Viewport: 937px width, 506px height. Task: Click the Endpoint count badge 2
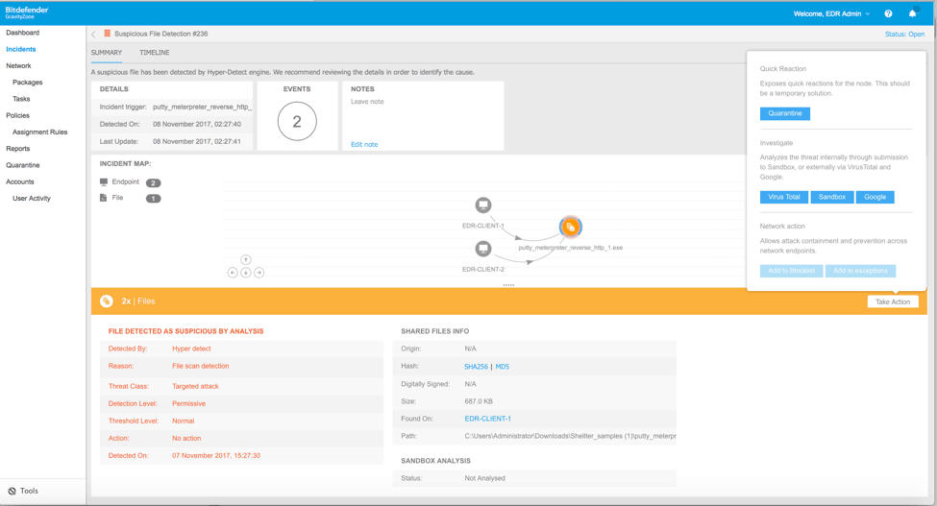point(153,183)
